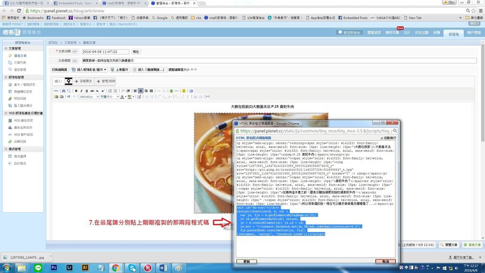Switch to the blog tab in header
The width and height of the screenshot is (485, 273).
453,34
